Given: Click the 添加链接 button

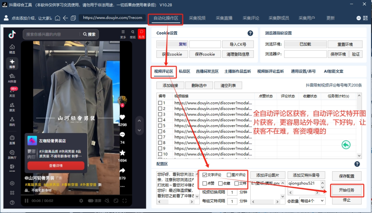Looking at the screenshot, I should pos(170,85).
